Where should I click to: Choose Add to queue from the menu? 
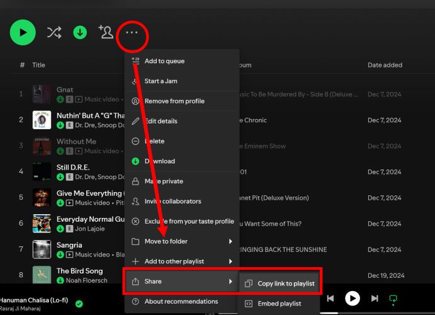point(182,61)
